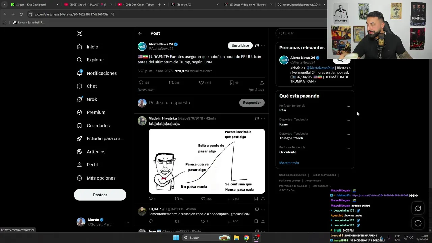Open Explorar in the sidebar

coord(90,60)
